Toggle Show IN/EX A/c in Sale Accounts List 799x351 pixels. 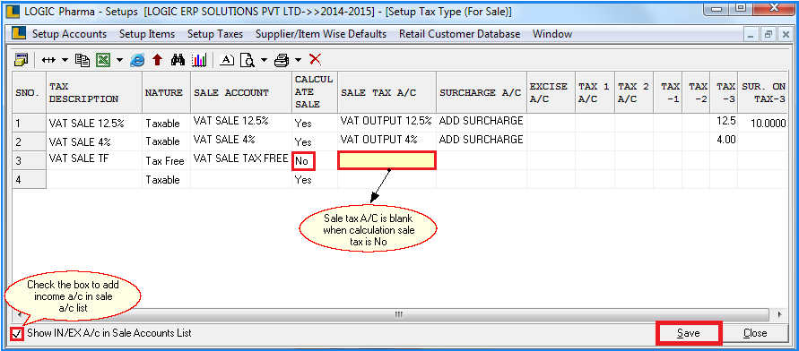17,334
